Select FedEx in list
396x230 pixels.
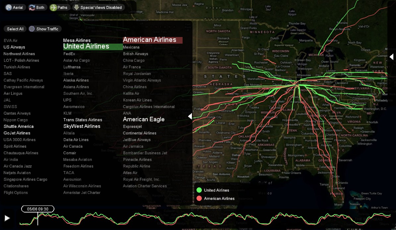pyautogui.click(x=69, y=54)
